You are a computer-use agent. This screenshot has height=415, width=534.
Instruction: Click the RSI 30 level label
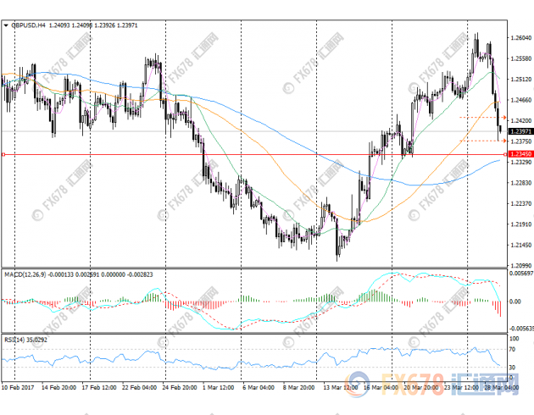(x=514, y=368)
